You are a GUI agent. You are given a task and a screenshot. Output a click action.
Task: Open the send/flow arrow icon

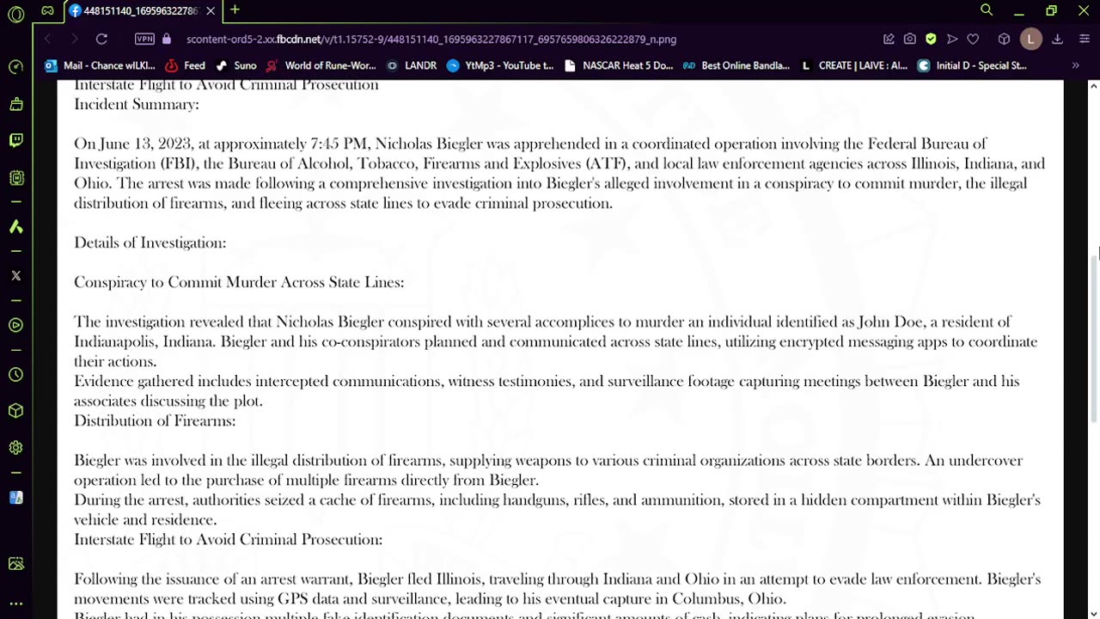click(x=952, y=39)
